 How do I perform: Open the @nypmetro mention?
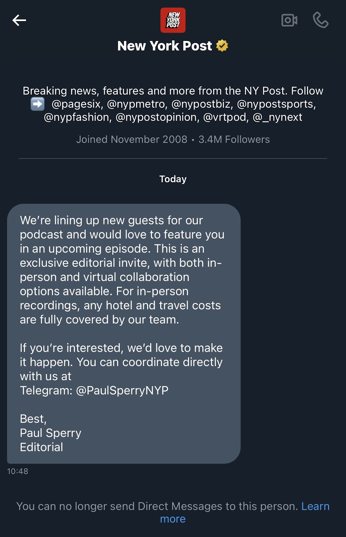pyautogui.click(x=136, y=104)
